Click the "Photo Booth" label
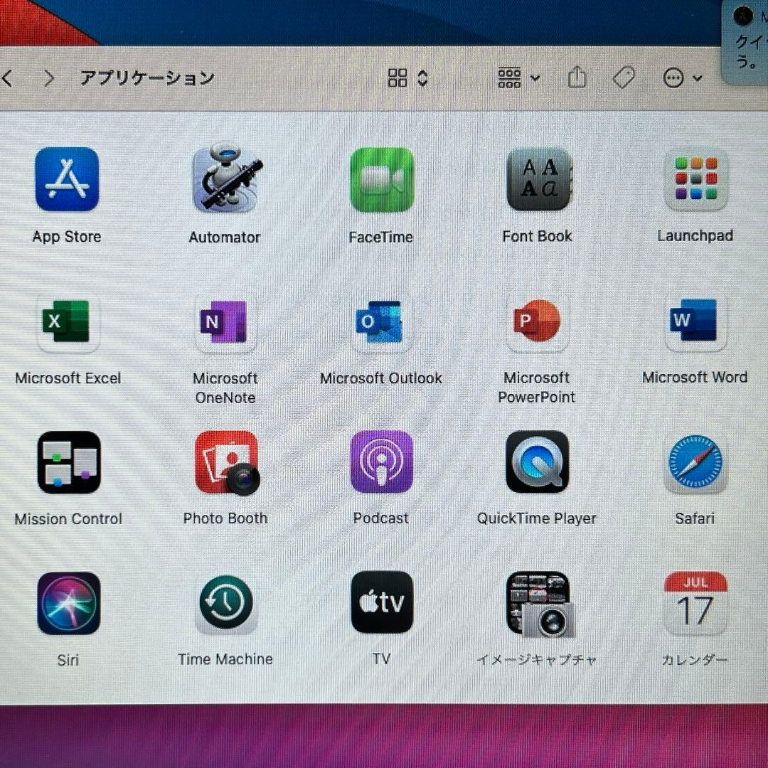 point(225,518)
